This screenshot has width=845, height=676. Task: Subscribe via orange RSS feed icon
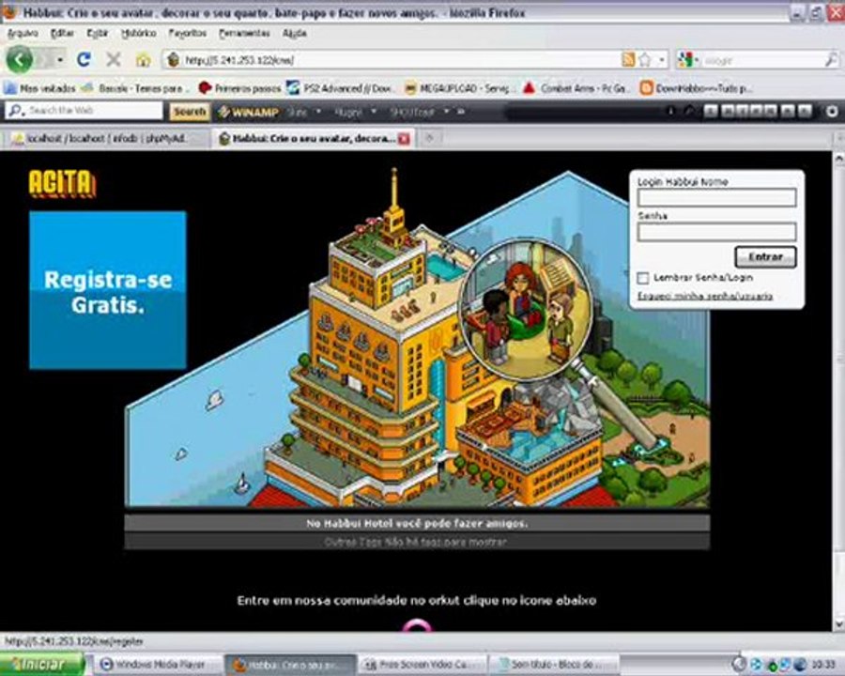click(628, 59)
